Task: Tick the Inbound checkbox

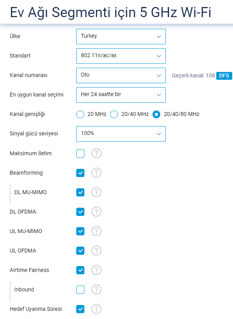Action: (x=81, y=289)
